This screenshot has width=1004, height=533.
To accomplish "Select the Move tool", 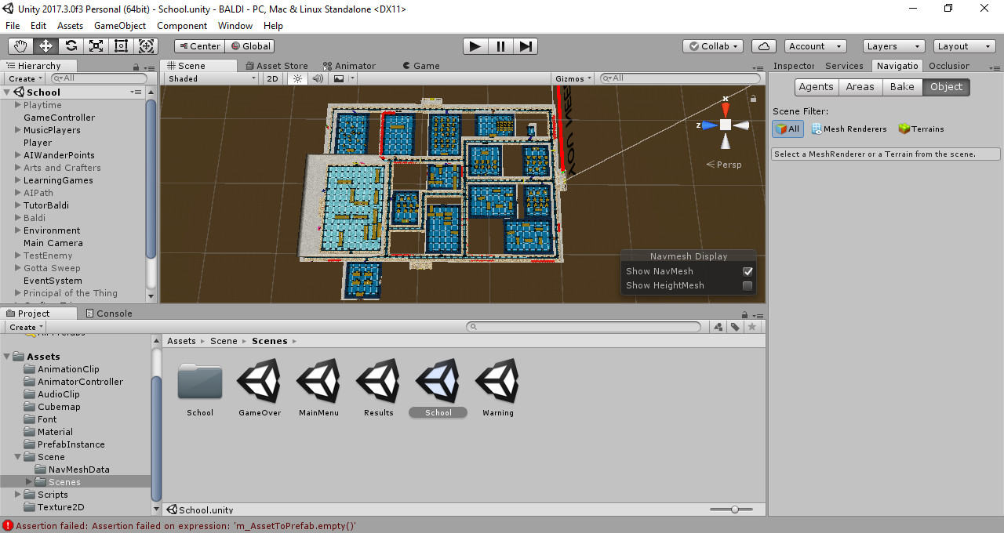I will 45,46.
